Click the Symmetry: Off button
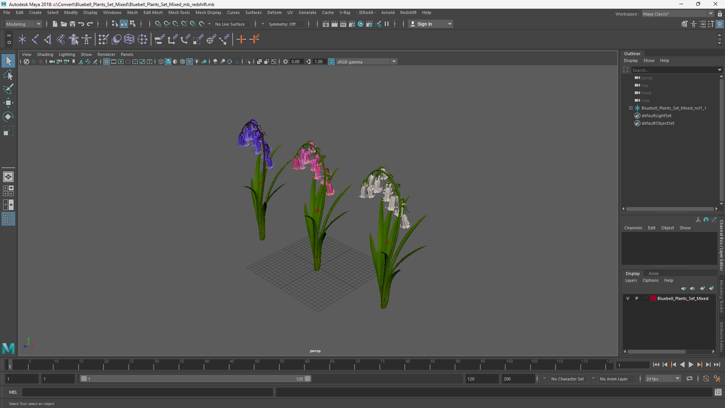 click(285, 24)
